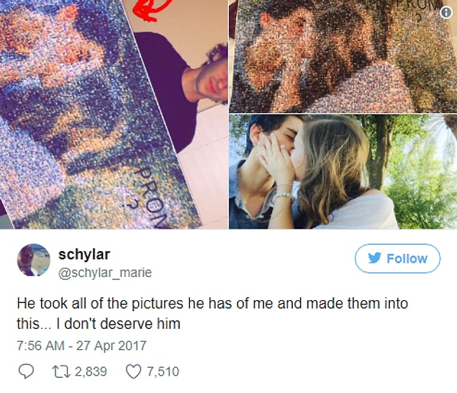Viewport: 457px width, 393px height.
Task: Click the Twitter bird icon in Follow
Action: [x=374, y=258]
